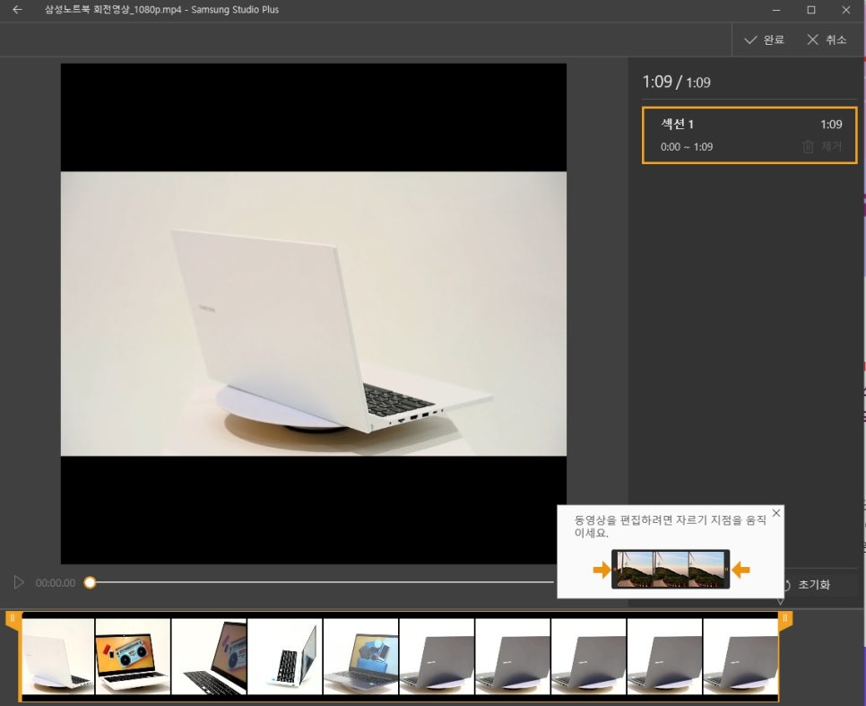The width and height of the screenshot is (866, 706).
Task: Click the right trim handle on timeline
Action: point(785,619)
